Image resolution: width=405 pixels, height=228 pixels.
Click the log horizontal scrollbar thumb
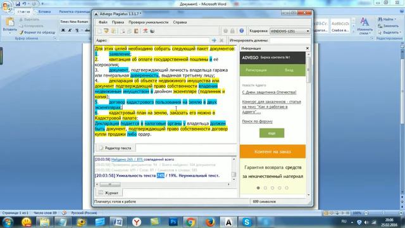point(110,184)
